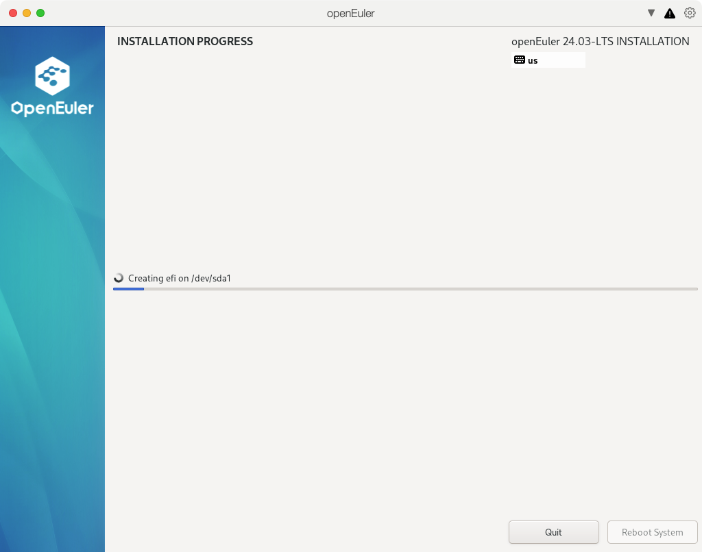The image size is (702, 552).
Task: Click the keyboard layout icon
Action: coord(520,60)
